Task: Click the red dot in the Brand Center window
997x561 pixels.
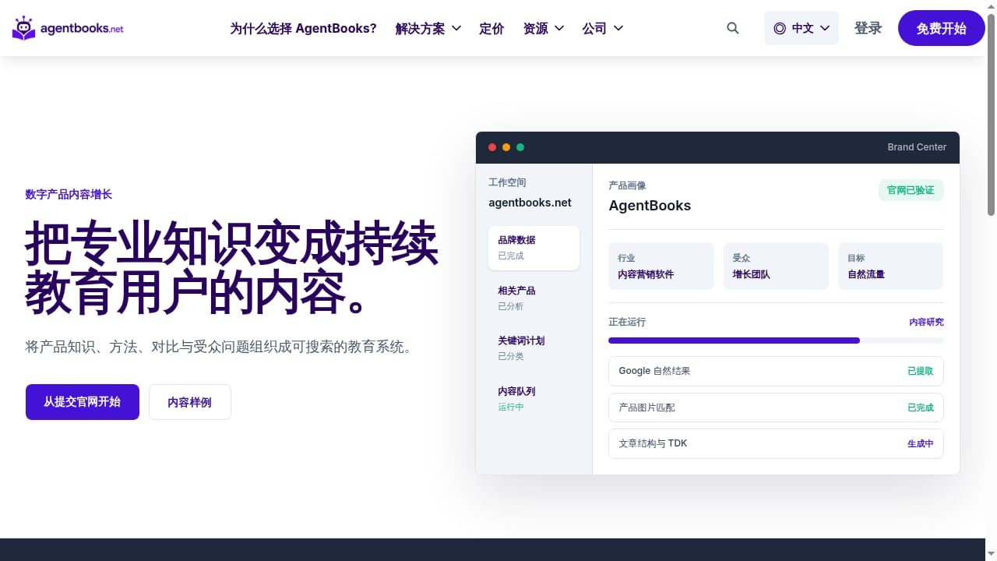Action: pos(492,147)
